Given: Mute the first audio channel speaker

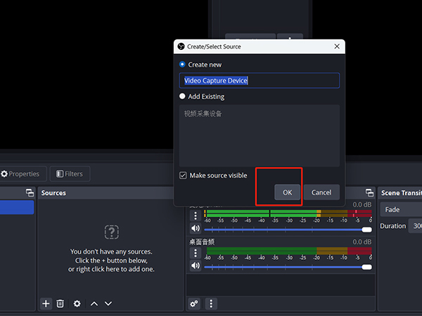Looking at the screenshot, I should coord(195,228).
